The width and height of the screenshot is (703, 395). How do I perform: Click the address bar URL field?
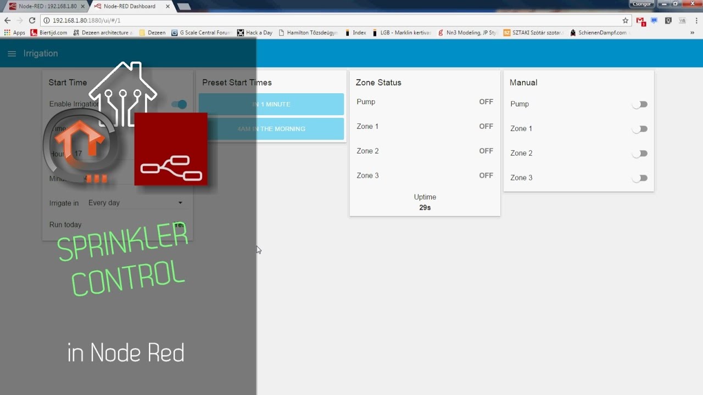pyautogui.click(x=335, y=20)
